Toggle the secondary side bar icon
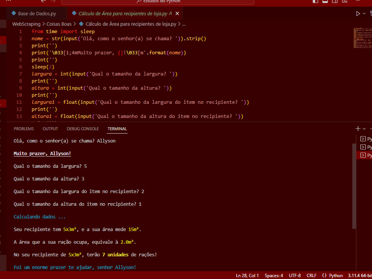This screenshot has width=372, height=279. [334, 2]
